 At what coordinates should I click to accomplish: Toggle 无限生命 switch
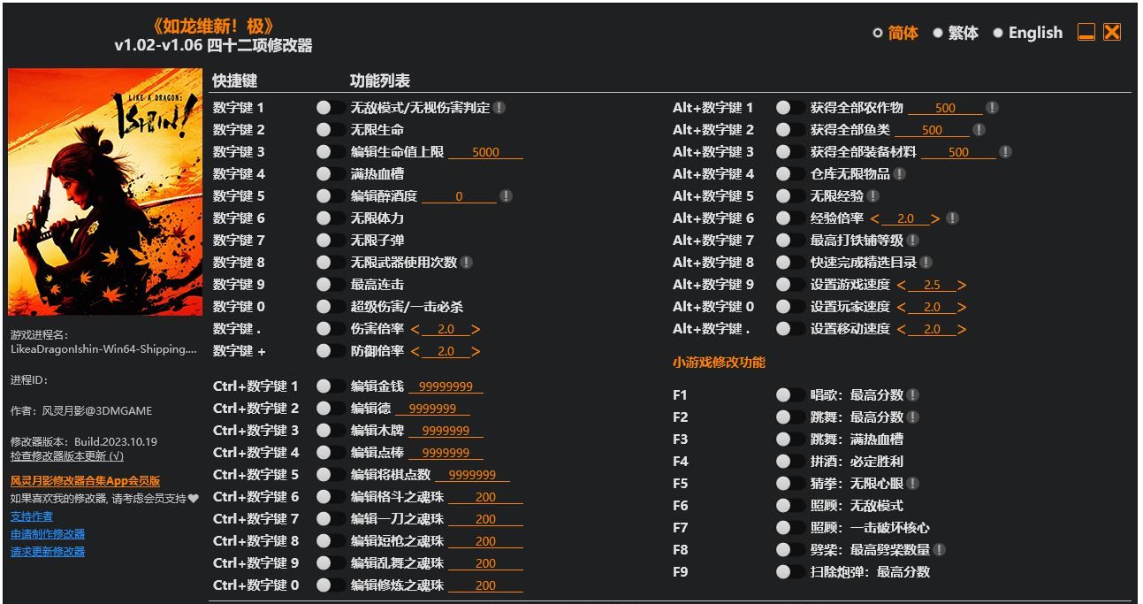(x=331, y=130)
